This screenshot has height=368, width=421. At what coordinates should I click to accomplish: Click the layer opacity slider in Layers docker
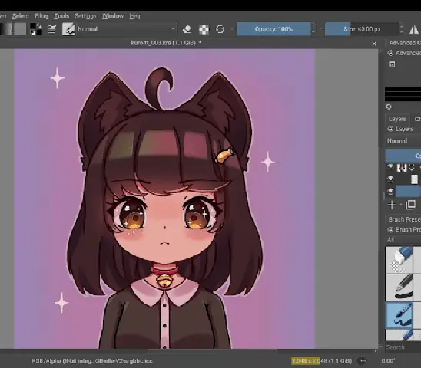tap(403, 156)
